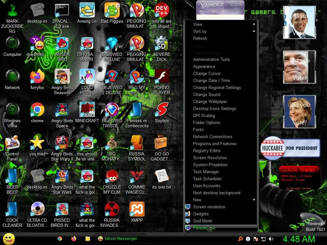Choose Refresh in the context menu

click(221, 38)
